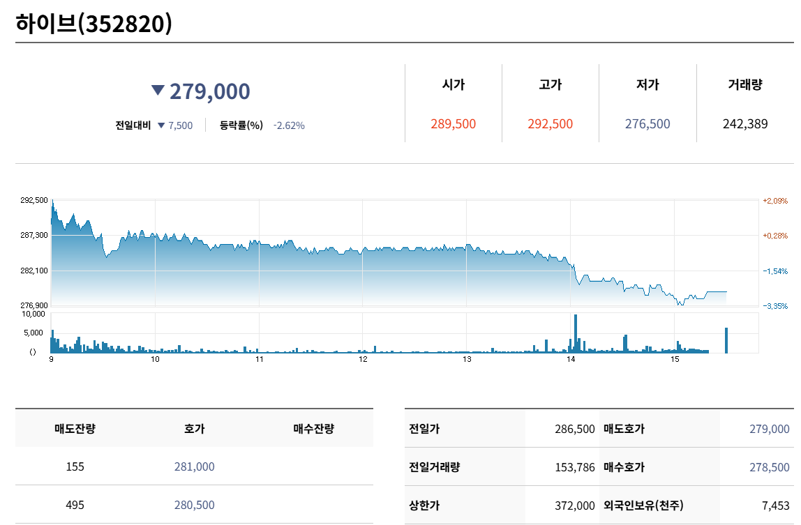The height and width of the screenshot is (525, 801).
Task: Click the 282,100 price axis label
Action: tap(34, 271)
